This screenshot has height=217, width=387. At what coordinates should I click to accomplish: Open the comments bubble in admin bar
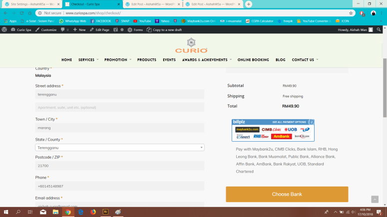(x=64, y=29)
